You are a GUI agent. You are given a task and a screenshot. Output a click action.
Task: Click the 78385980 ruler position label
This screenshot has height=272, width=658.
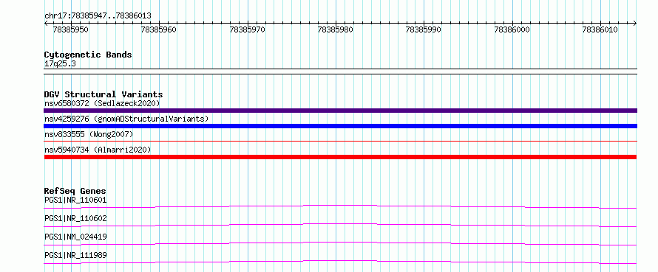[336, 29]
